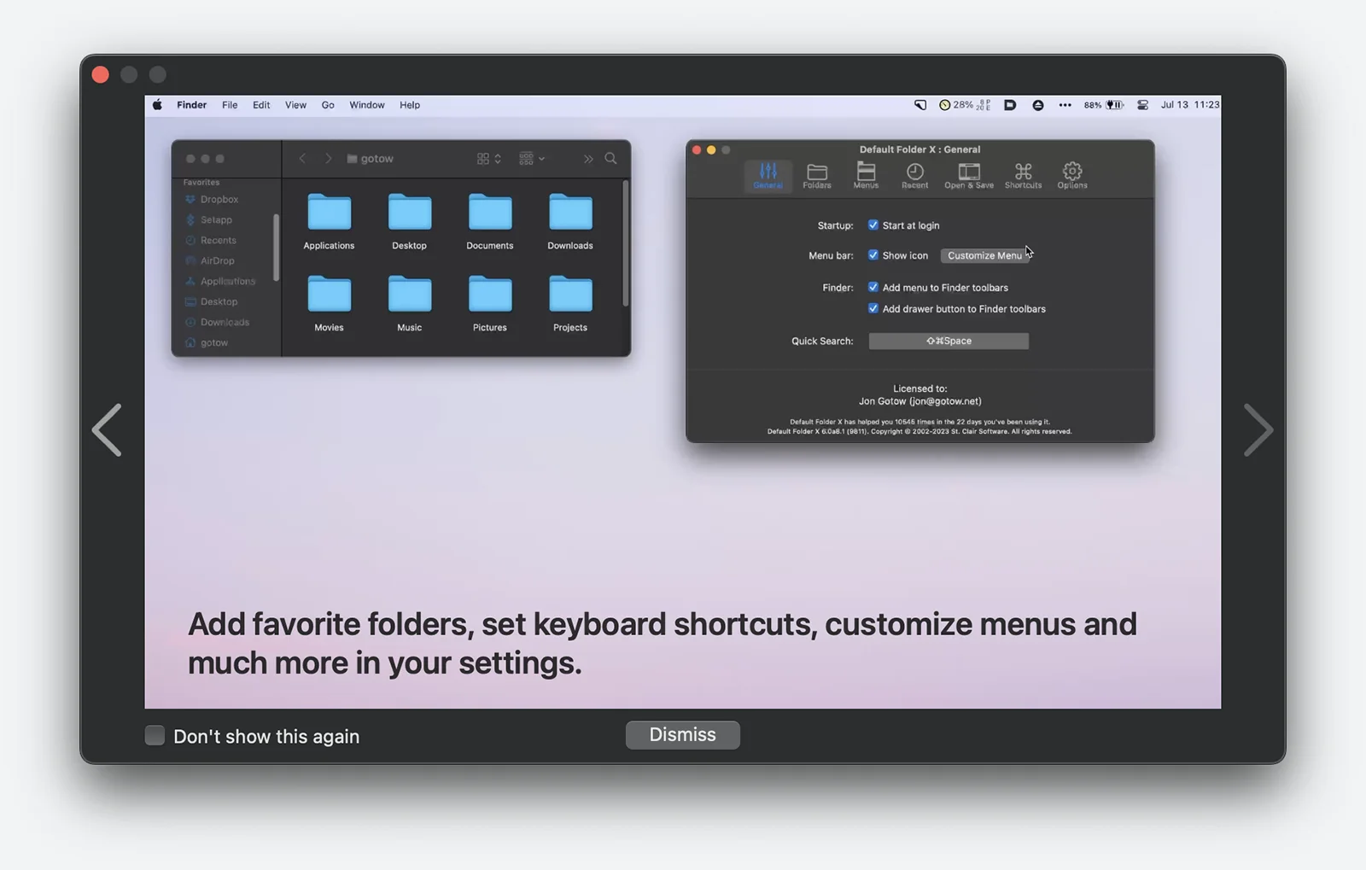The width and height of the screenshot is (1366, 870).
Task: Open the Go menu
Action: (328, 105)
